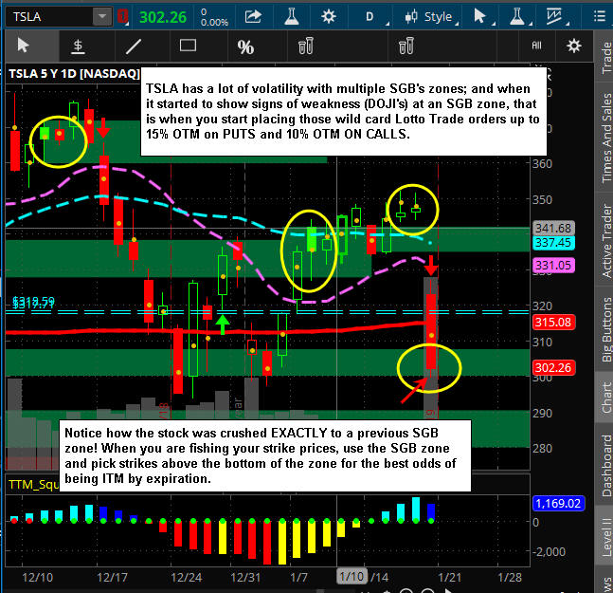Click the 360 price axis value
Image resolution: width=613 pixels, height=593 pixels.
[542, 163]
